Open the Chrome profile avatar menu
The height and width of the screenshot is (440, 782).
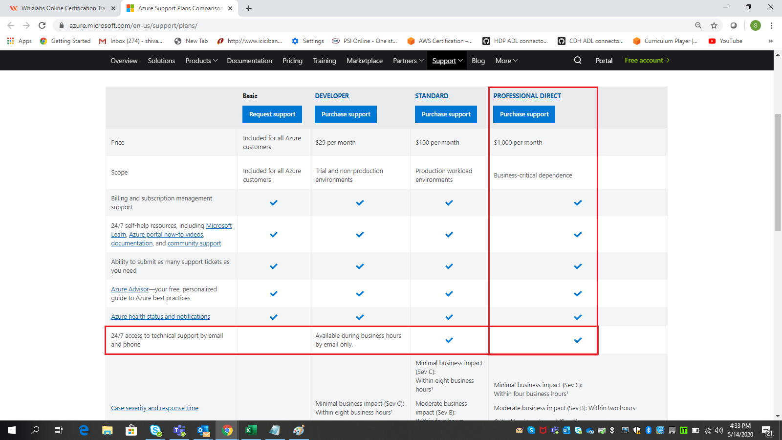[756, 25]
